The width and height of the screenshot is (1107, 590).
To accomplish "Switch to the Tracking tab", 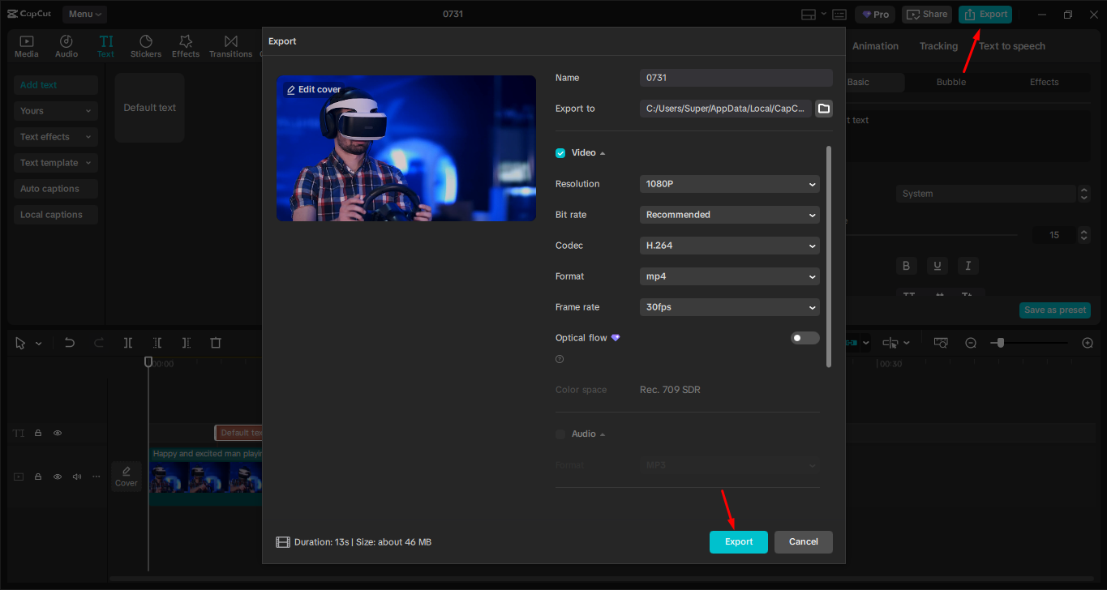I will 938,45.
